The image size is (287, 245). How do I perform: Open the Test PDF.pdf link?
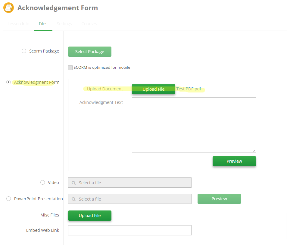point(189,89)
